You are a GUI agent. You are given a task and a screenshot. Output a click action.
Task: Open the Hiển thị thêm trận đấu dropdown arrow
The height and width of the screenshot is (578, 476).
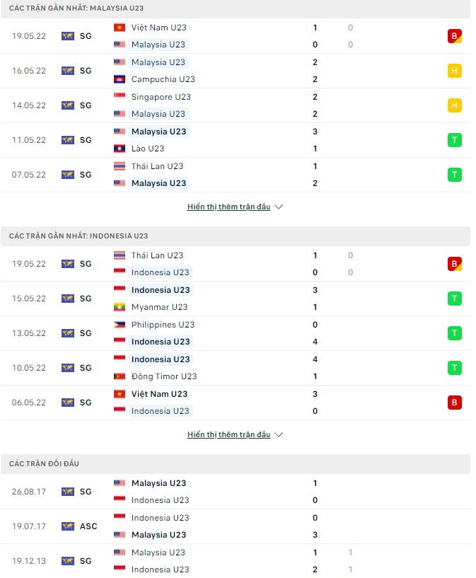pyautogui.click(x=278, y=207)
